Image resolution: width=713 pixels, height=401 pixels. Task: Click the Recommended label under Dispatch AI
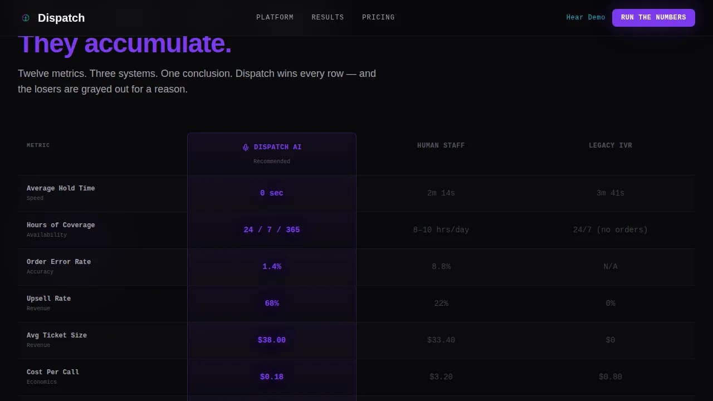[x=272, y=162]
